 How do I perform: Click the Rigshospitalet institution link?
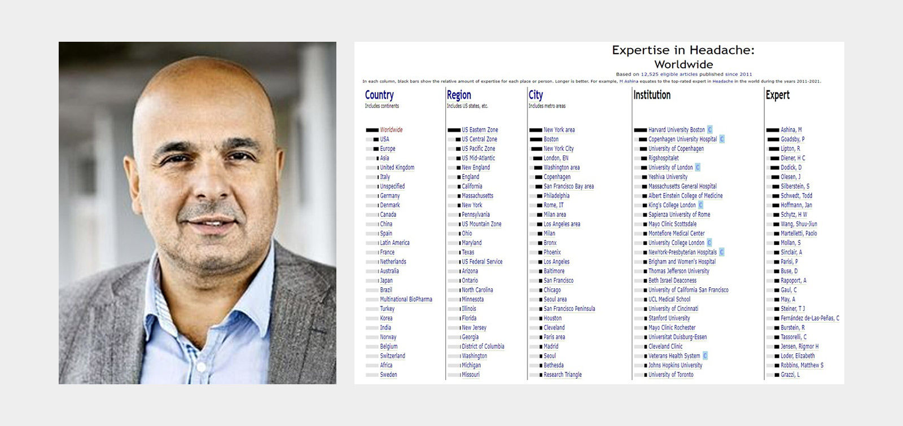coord(664,158)
